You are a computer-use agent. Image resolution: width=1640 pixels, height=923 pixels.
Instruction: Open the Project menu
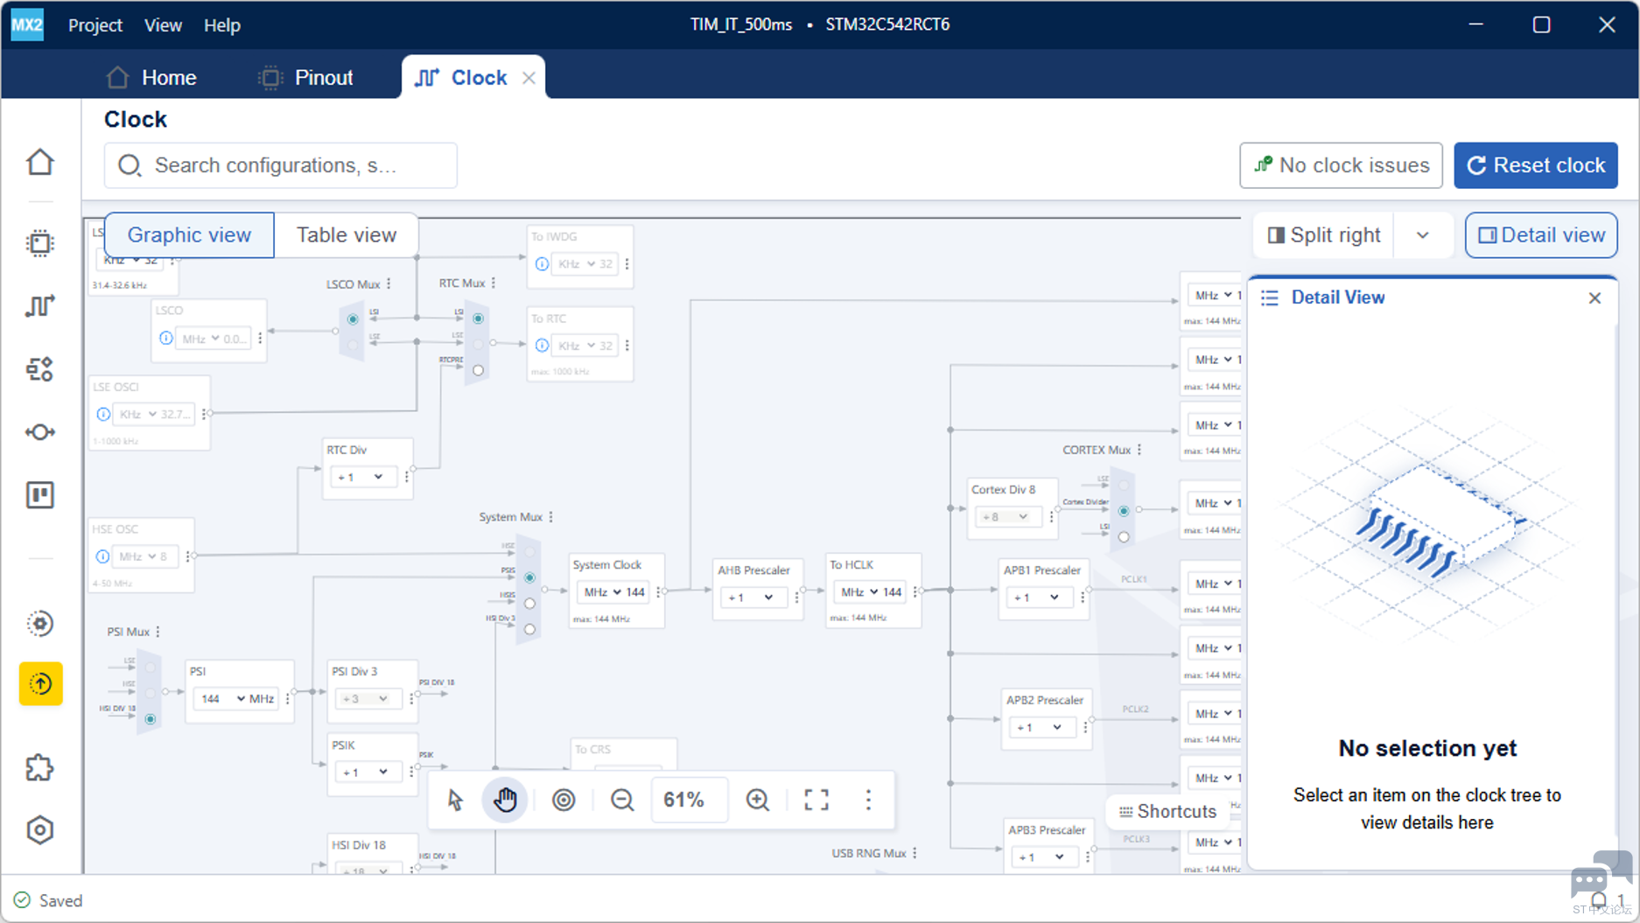tap(95, 25)
